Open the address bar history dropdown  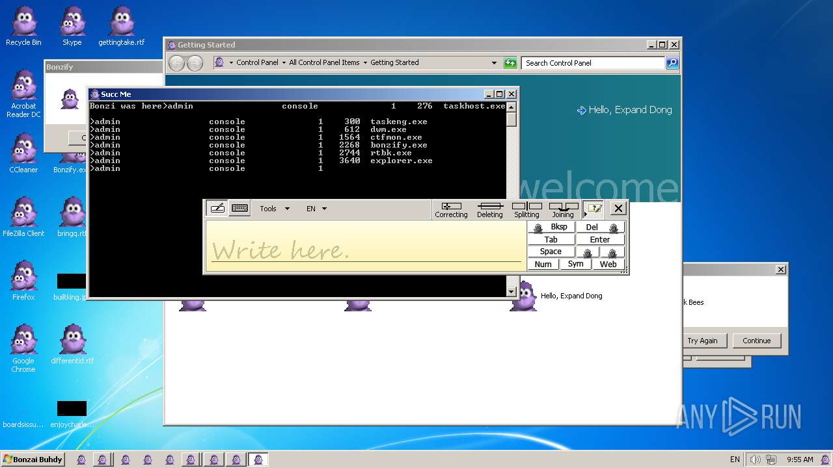[494, 63]
